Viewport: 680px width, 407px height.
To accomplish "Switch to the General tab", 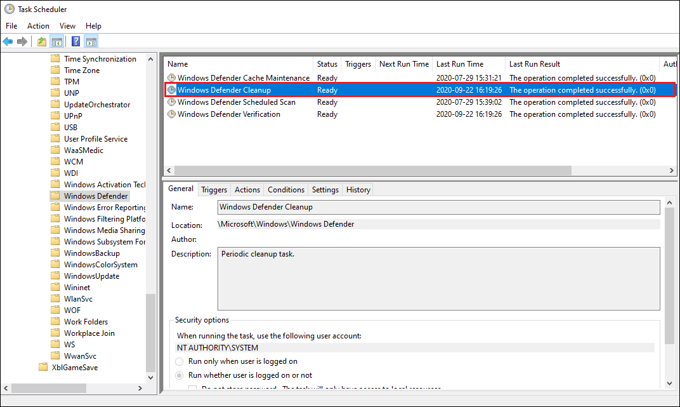I will tap(181, 189).
